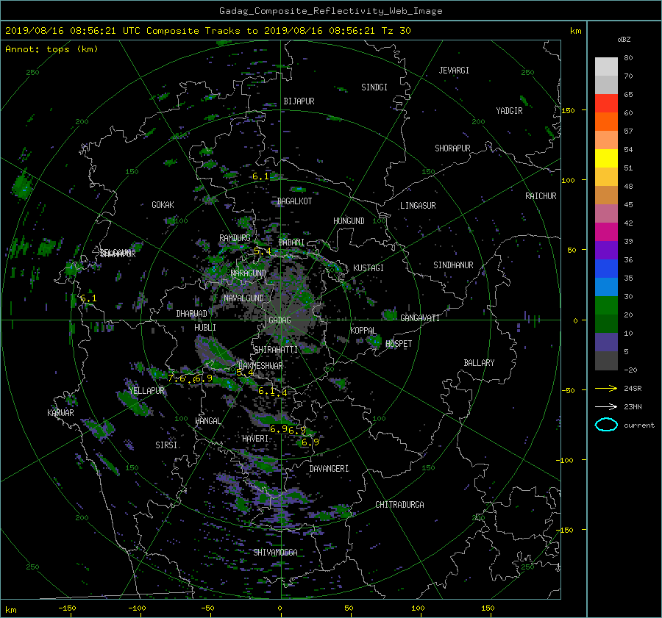Pick the green 20 dBZ color swatch
Screen dimensions: 662x618
point(606,306)
